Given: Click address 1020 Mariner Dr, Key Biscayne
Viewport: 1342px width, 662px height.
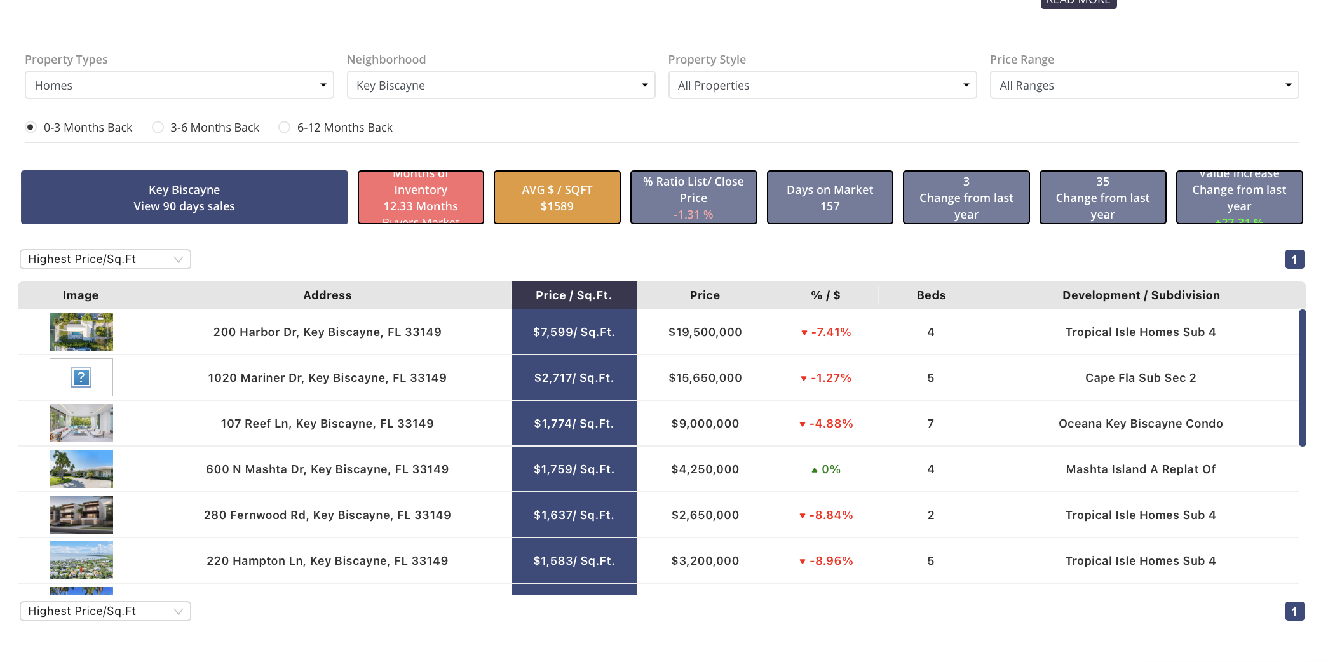Looking at the screenshot, I should pyautogui.click(x=327, y=378).
